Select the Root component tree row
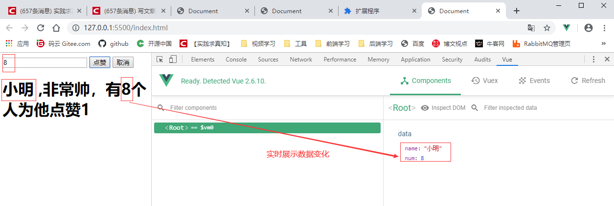 tap(267, 128)
